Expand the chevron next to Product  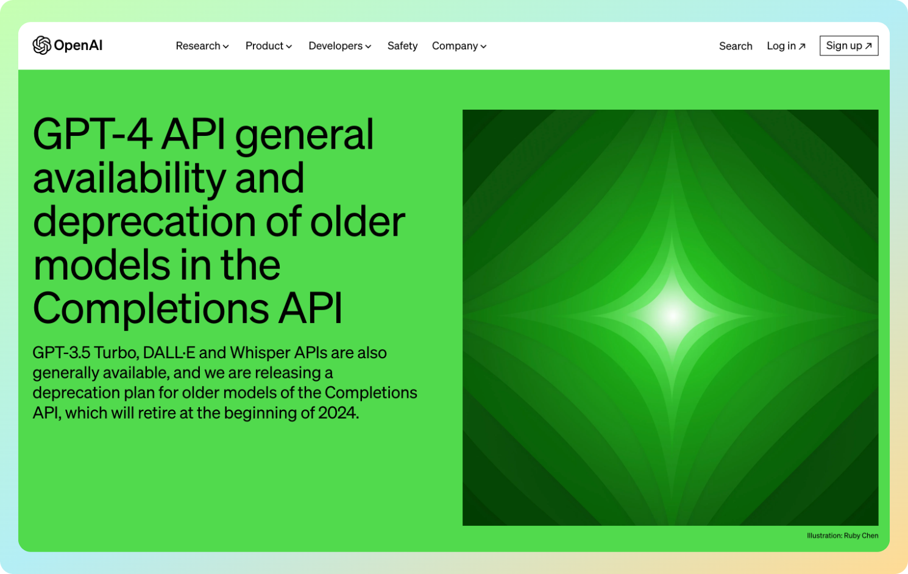click(x=289, y=46)
